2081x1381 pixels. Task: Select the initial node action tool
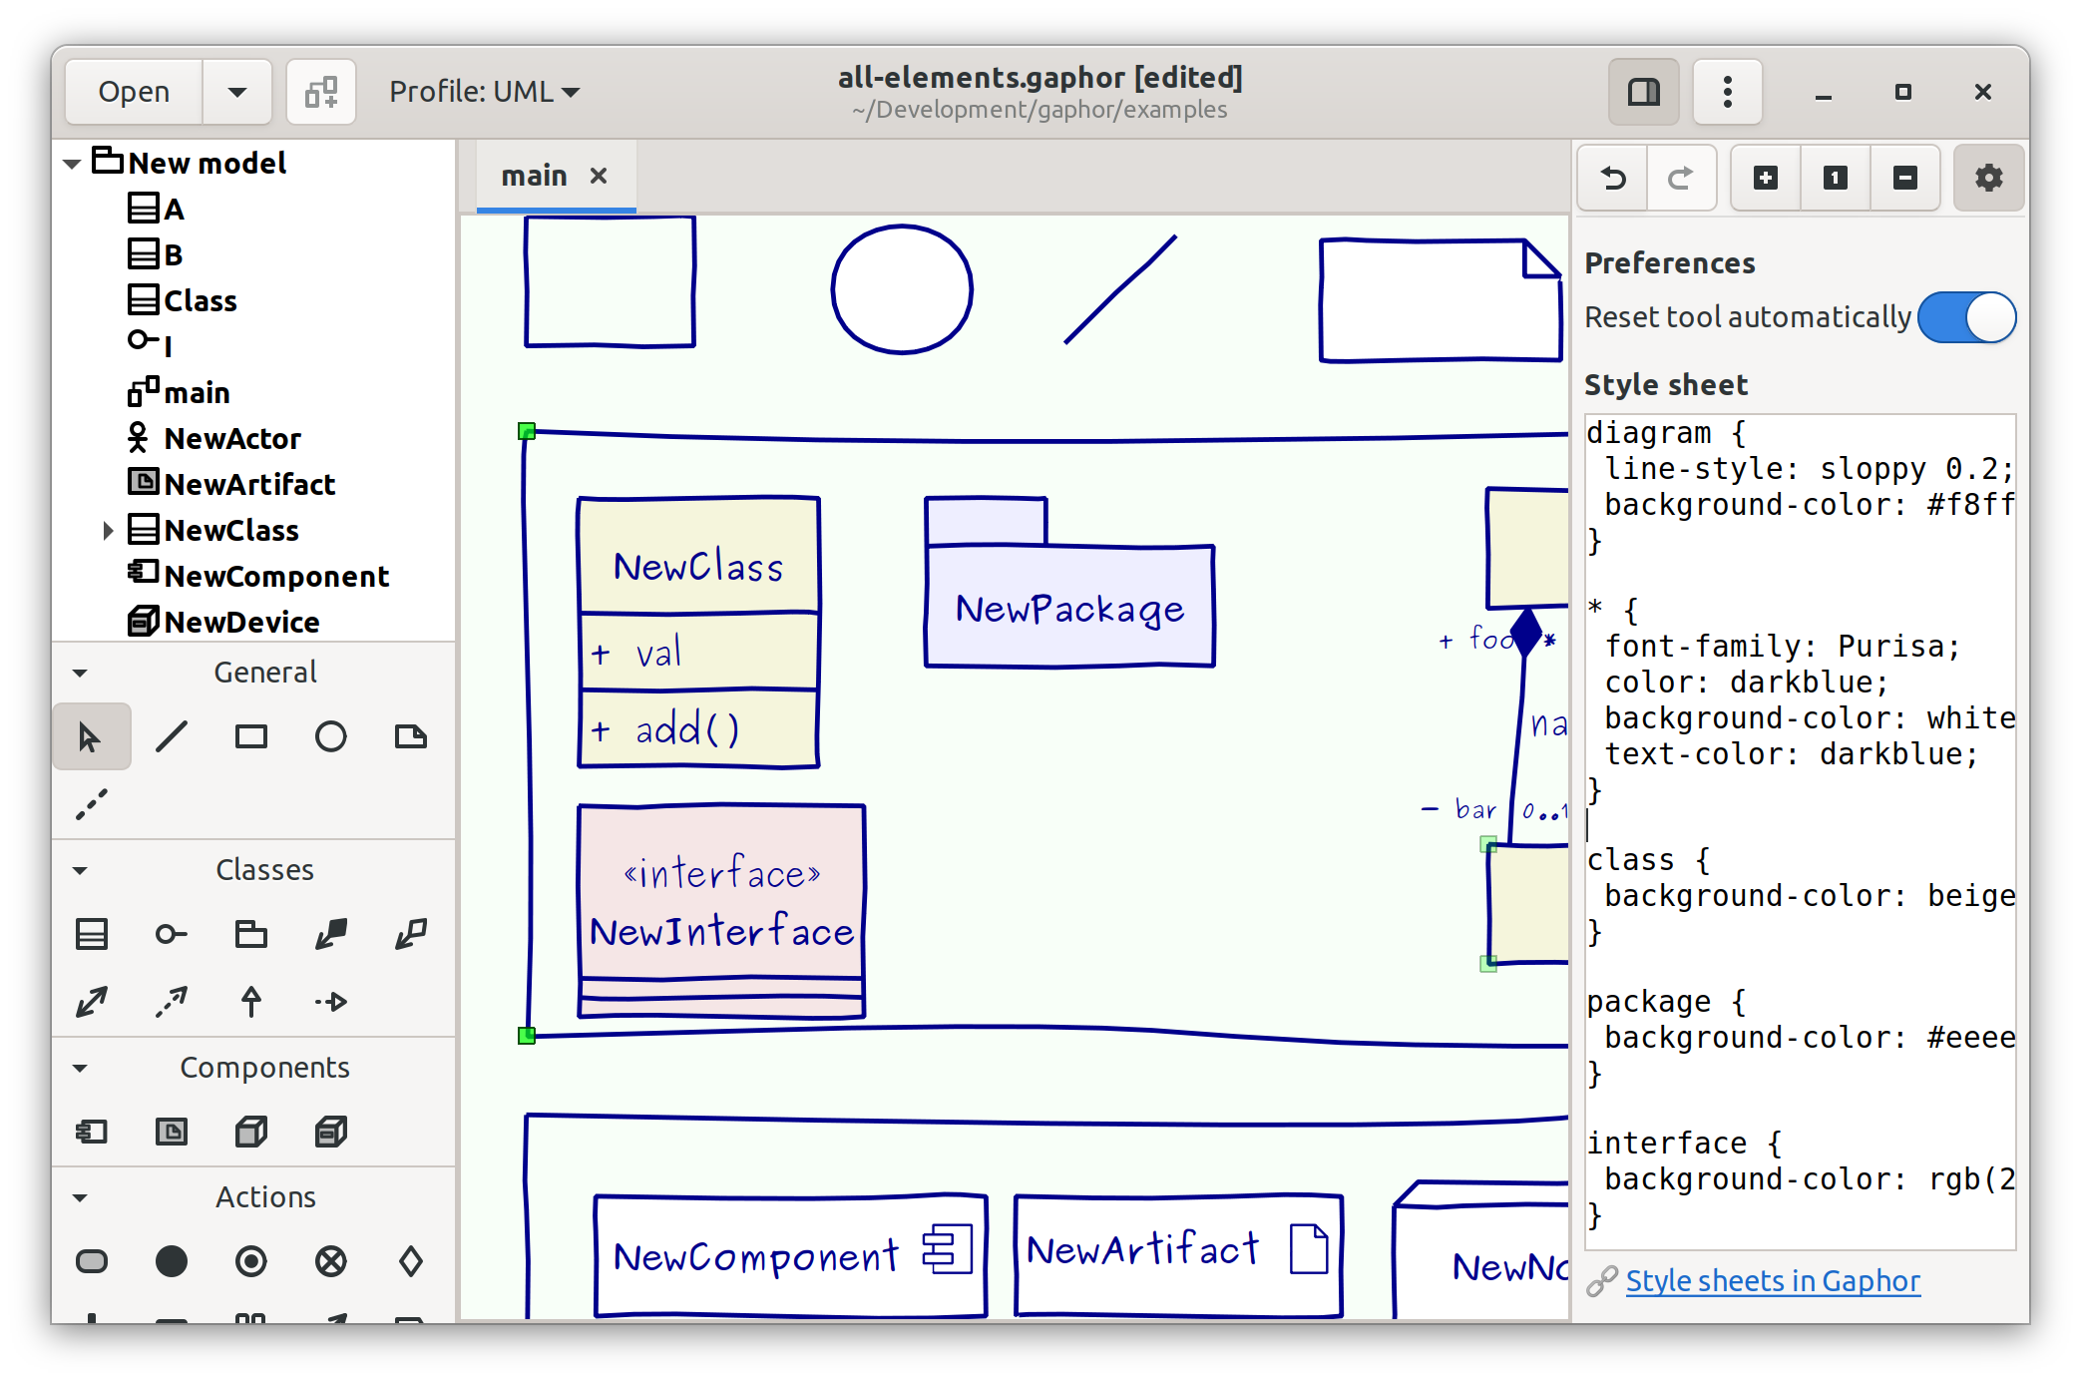coord(171,1262)
